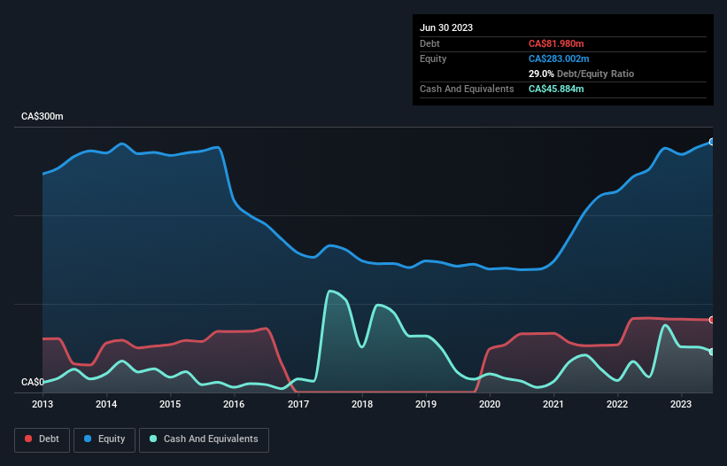Viewport: 727px width, 466px height.
Task: Click the 2020 x-axis label
Action: coord(490,404)
